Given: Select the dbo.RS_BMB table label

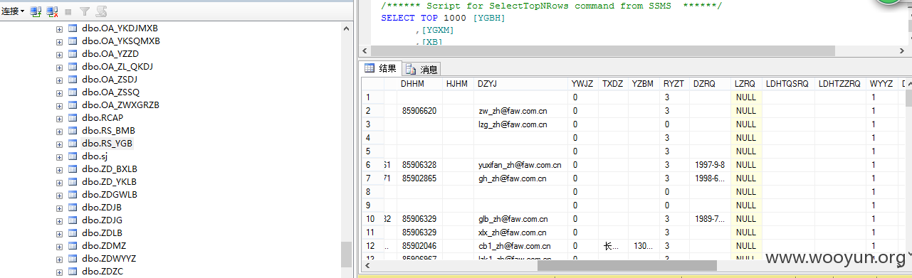Looking at the screenshot, I should click(x=108, y=131).
